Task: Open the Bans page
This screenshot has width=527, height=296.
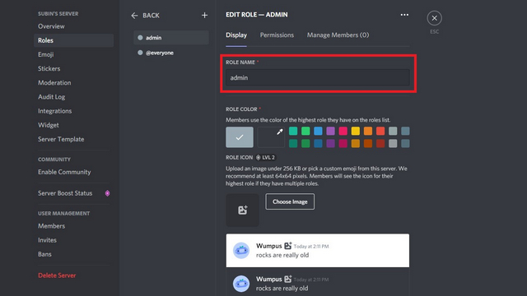Action: click(x=73, y=254)
